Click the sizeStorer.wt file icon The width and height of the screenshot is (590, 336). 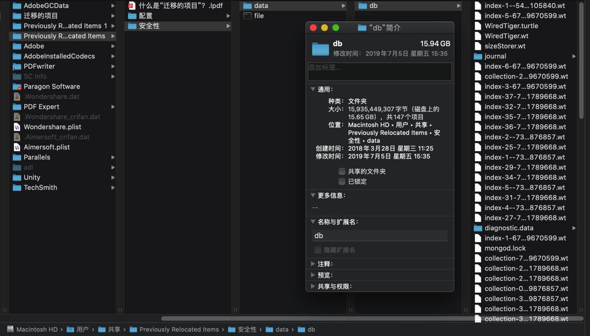pos(478,46)
